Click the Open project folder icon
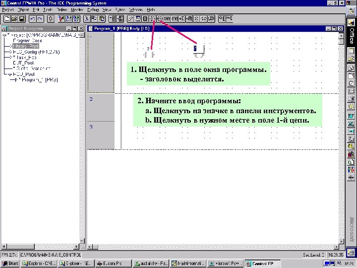Viewport: 357px width, 268px height. coord(14,19)
